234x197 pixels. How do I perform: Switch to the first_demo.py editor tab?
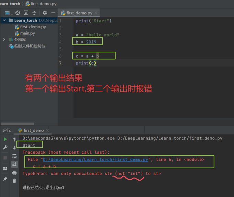click(79, 13)
